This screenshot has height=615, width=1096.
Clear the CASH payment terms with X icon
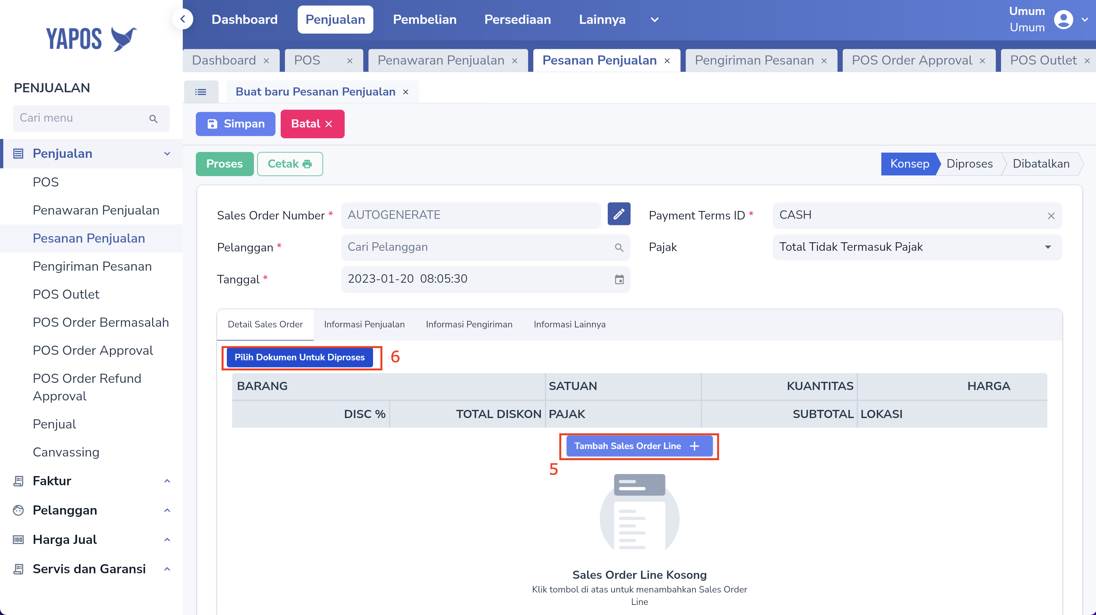coord(1051,216)
